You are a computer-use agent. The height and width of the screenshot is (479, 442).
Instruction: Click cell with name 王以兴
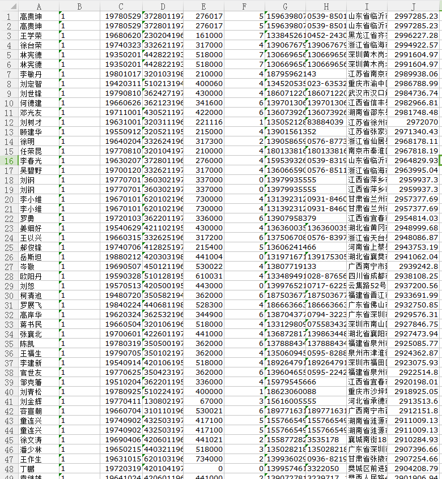point(39,238)
